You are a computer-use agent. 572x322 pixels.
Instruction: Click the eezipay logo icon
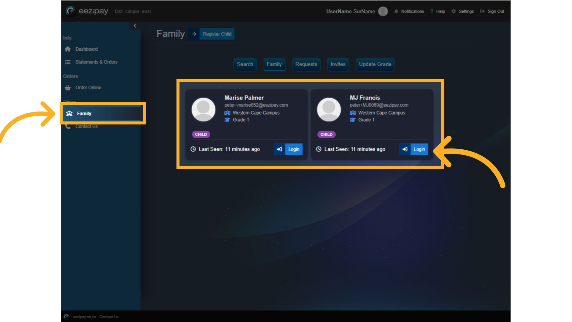pos(71,11)
